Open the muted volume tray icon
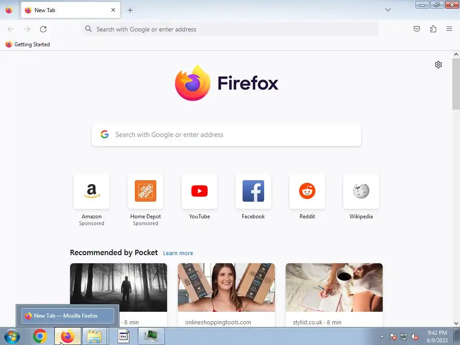 coord(415,336)
